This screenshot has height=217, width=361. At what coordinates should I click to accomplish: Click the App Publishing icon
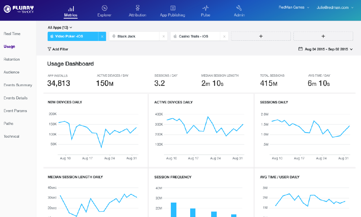click(172, 7)
